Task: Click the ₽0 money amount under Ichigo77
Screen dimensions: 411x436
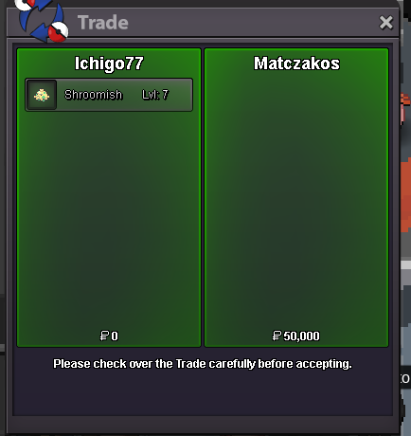Action: pos(109,336)
